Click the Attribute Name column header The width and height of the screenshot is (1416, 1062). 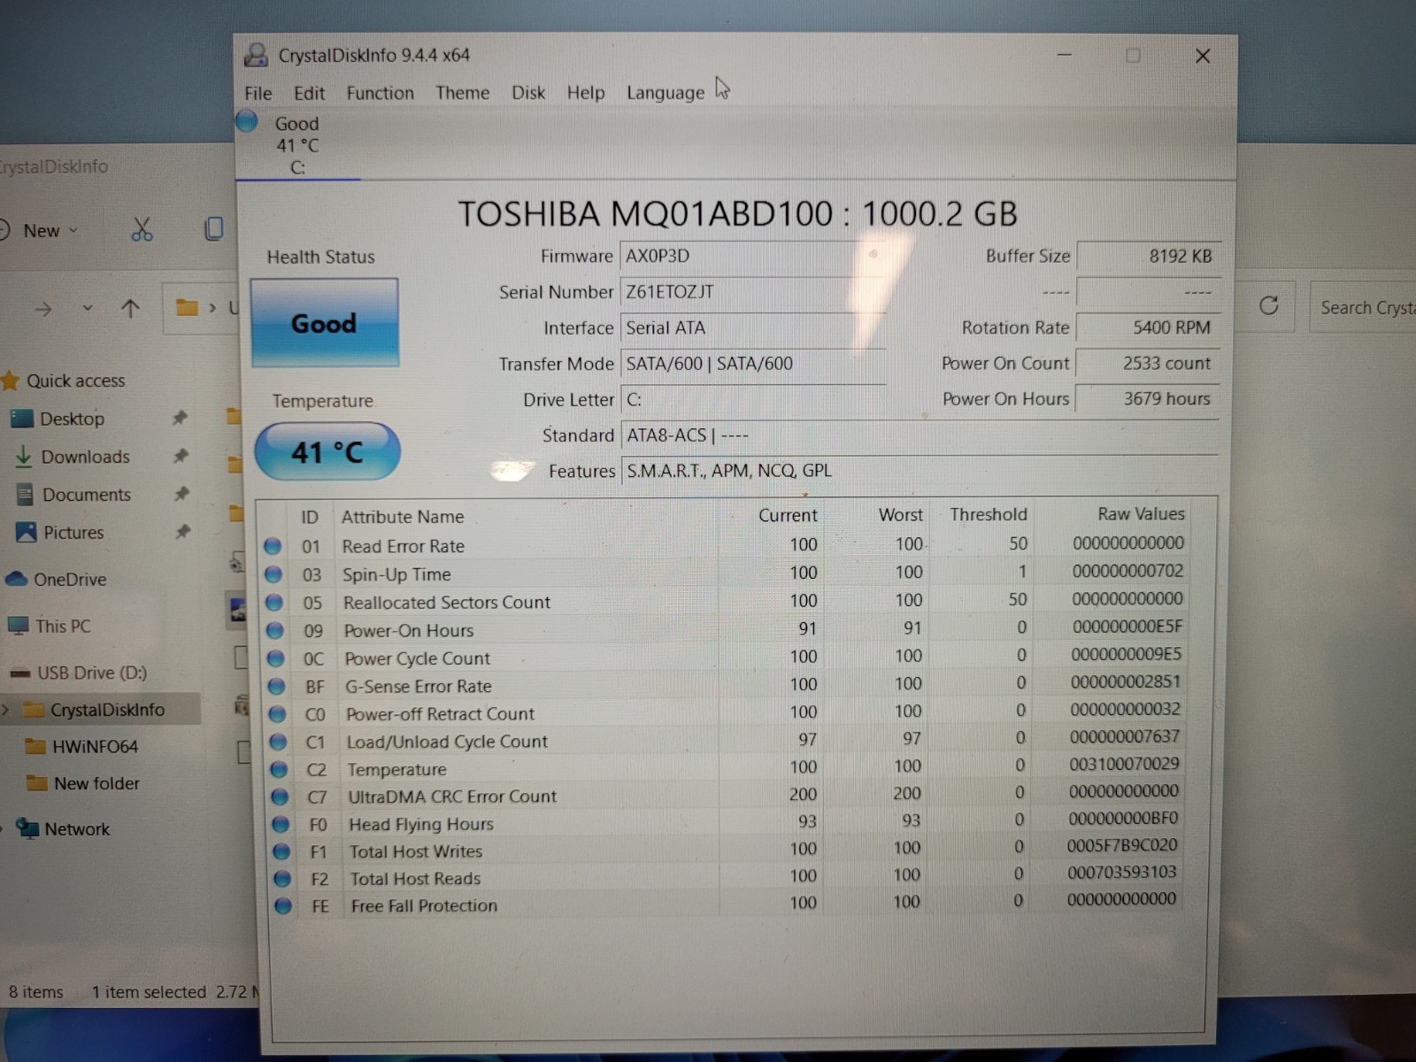tap(403, 517)
